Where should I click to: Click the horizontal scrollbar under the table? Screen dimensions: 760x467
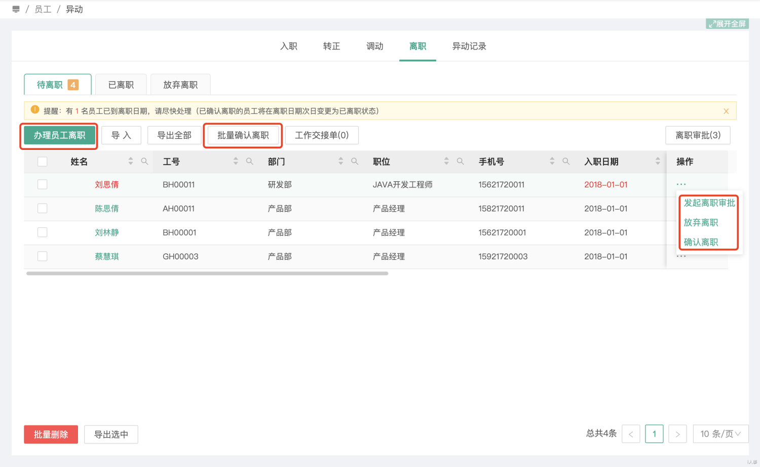click(207, 274)
